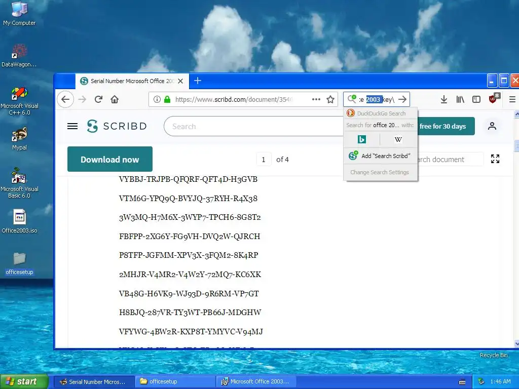Screen dimensions: 519x389
Task: Select serial key starting with VTM6G
Action: [x=188, y=199]
